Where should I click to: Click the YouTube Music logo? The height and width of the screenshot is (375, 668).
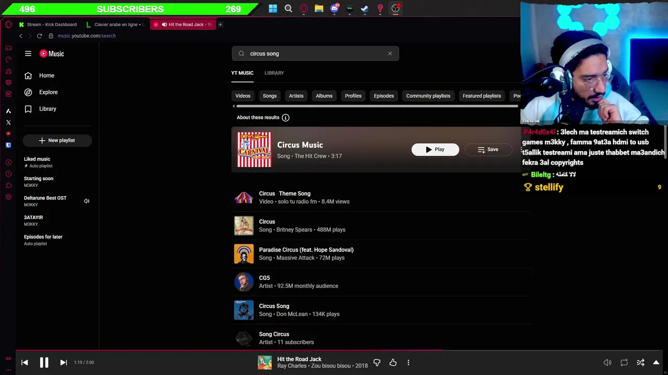click(x=52, y=54)
